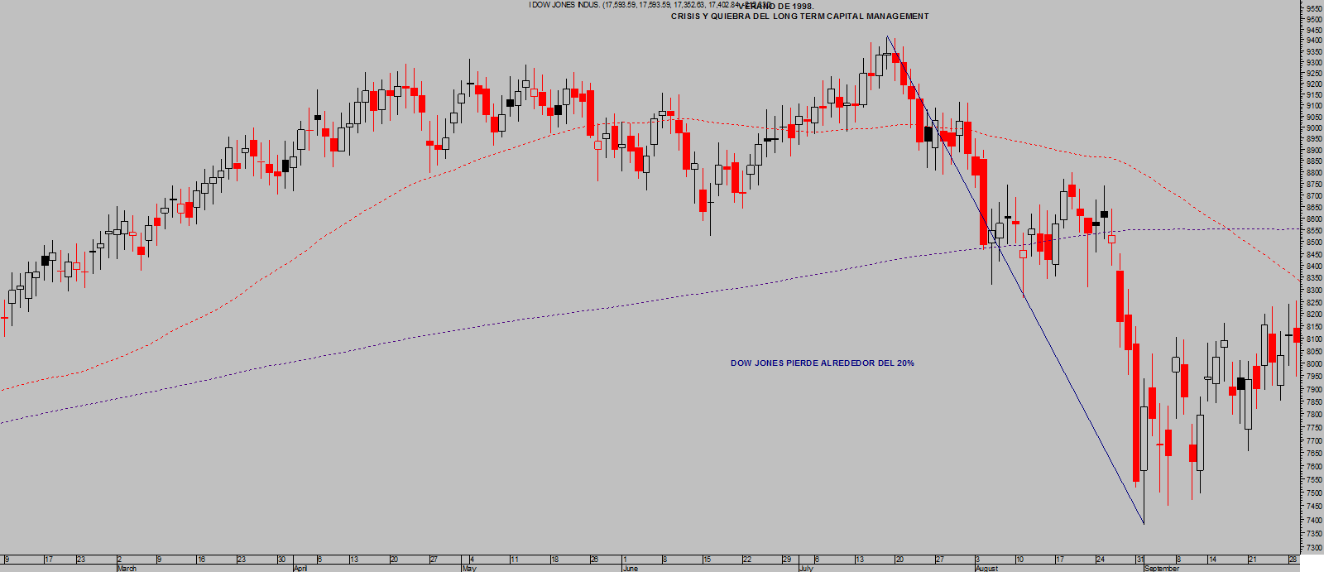Click the July label on the date axis
The height and width of the screenshot is (572, 1324).
tap(806, 569)
